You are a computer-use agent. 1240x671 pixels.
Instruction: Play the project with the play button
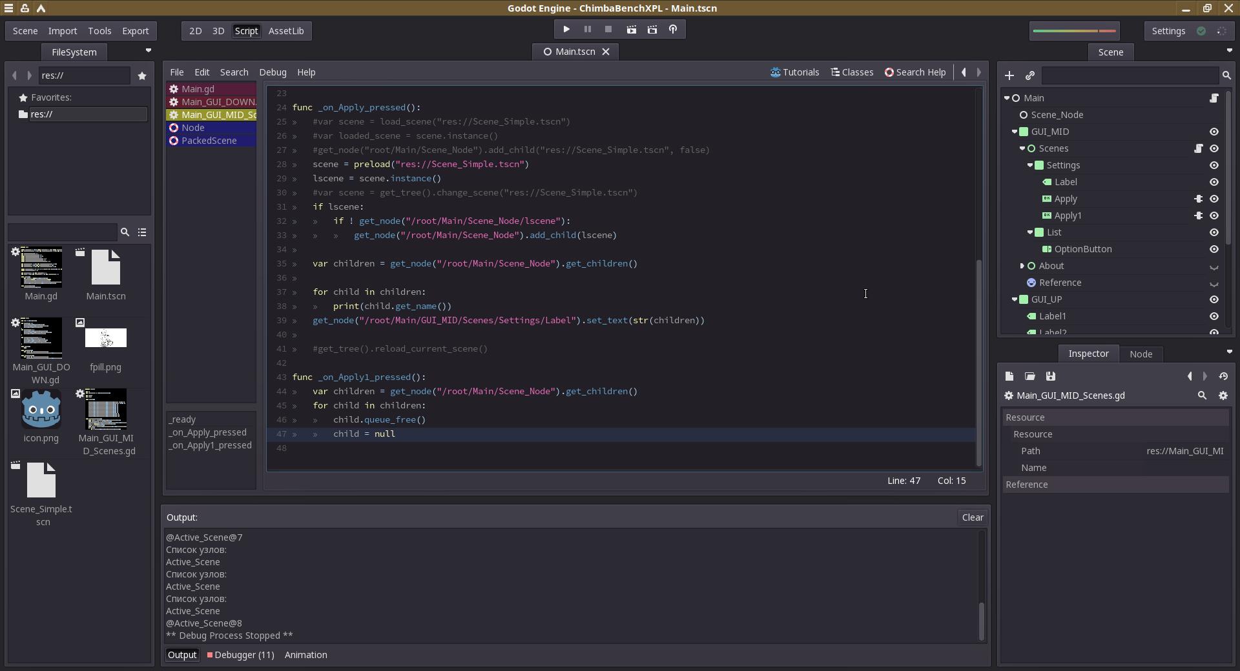566,30
